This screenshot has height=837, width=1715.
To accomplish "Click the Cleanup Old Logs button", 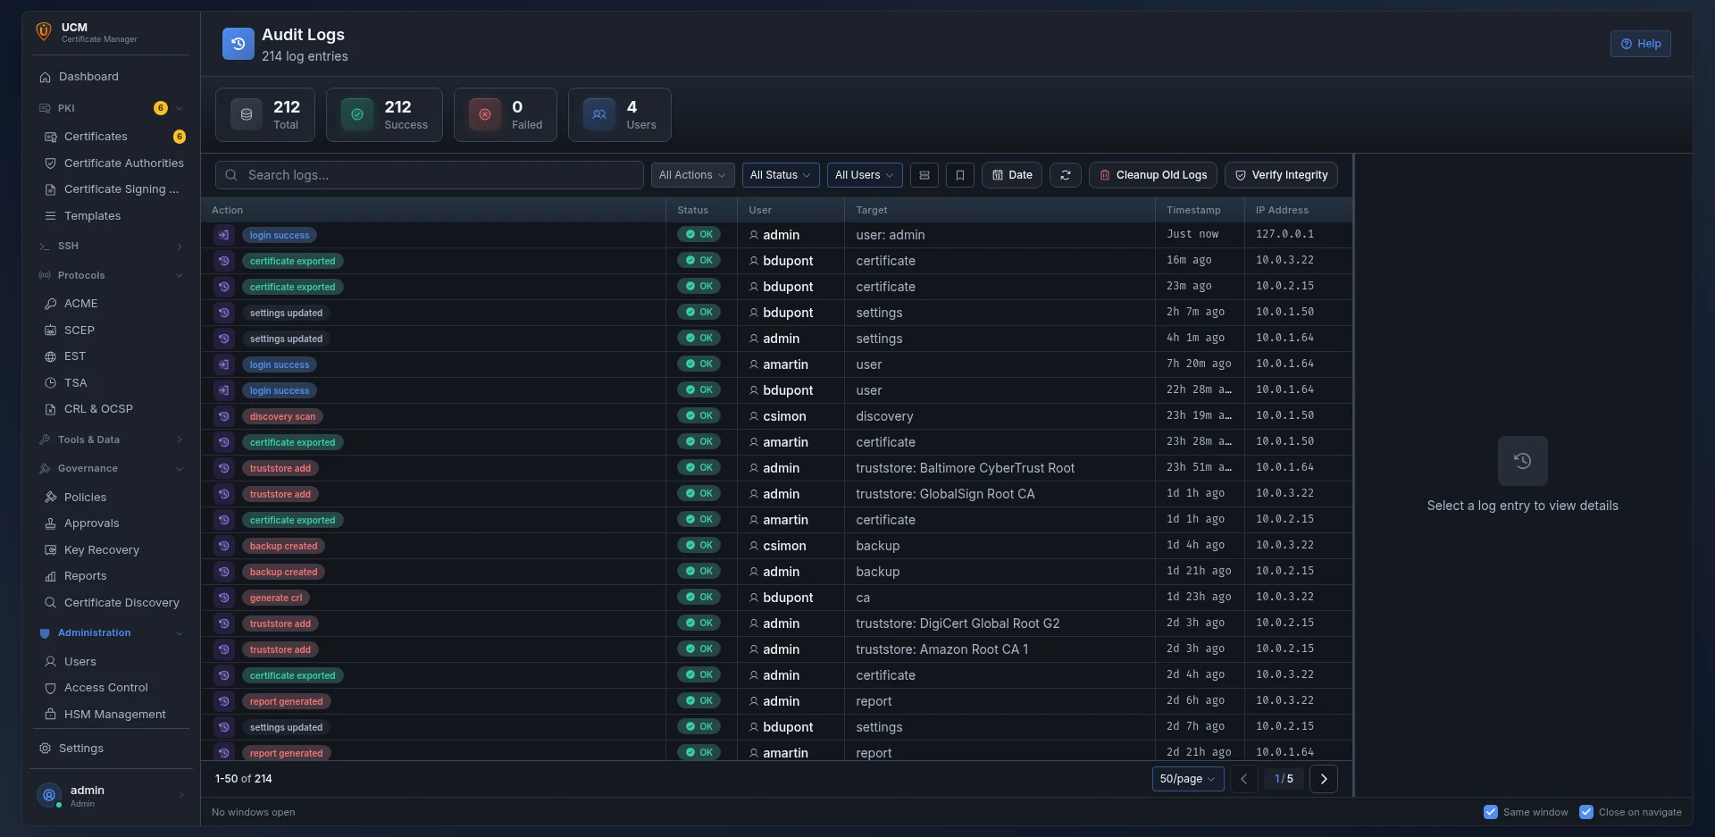I will (x=1153, y=175).
